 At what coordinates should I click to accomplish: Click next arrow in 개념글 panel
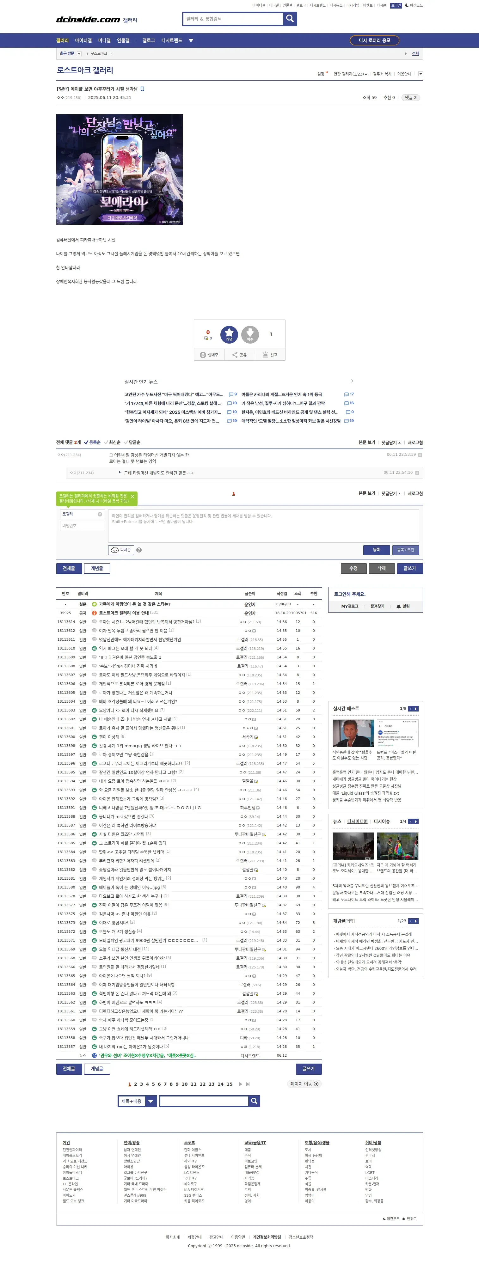coord(416,921)
